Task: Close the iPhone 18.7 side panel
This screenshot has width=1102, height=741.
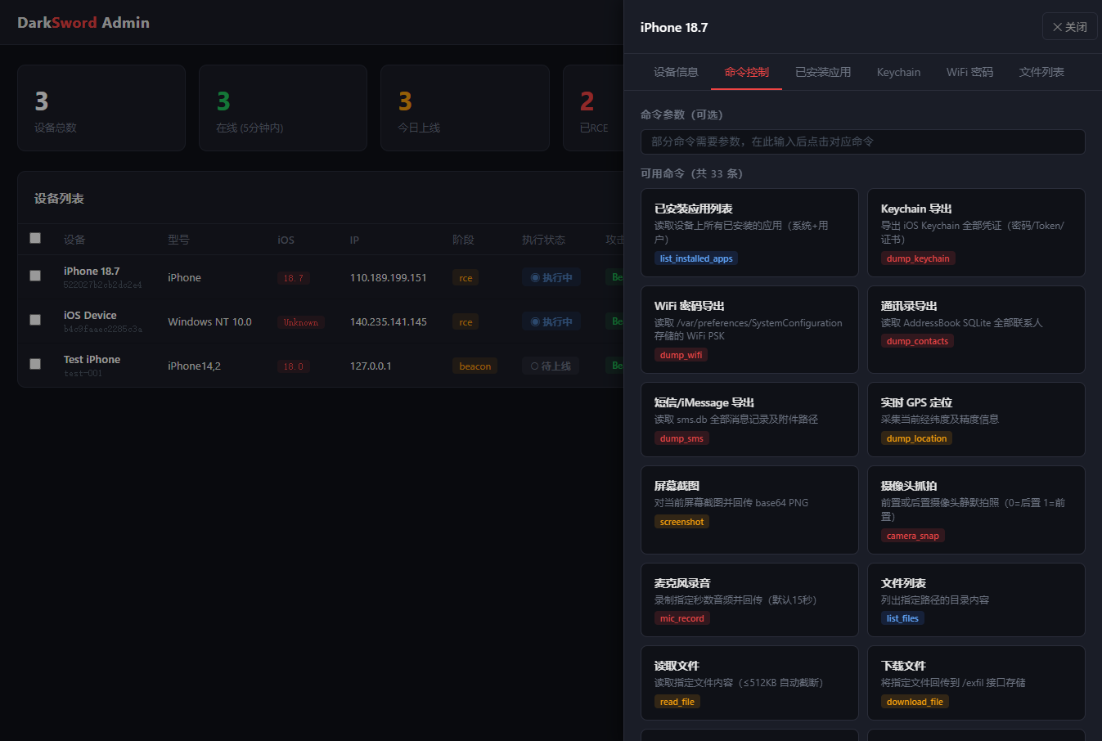Action: tap(1069, 27)
